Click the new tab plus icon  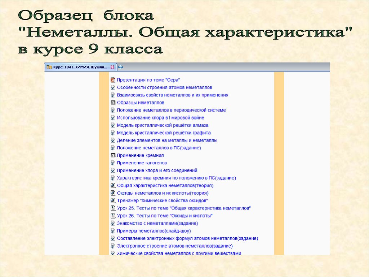tap(120, 67)
